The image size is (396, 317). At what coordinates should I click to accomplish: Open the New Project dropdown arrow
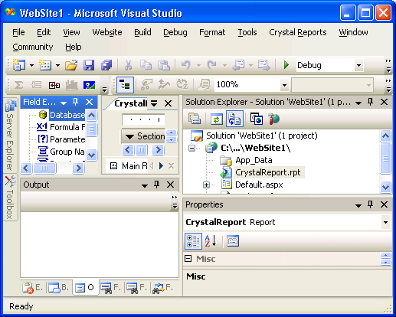coord(31,66)
